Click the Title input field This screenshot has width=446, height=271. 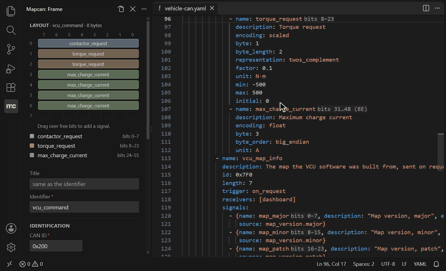[x=84, y=184]
